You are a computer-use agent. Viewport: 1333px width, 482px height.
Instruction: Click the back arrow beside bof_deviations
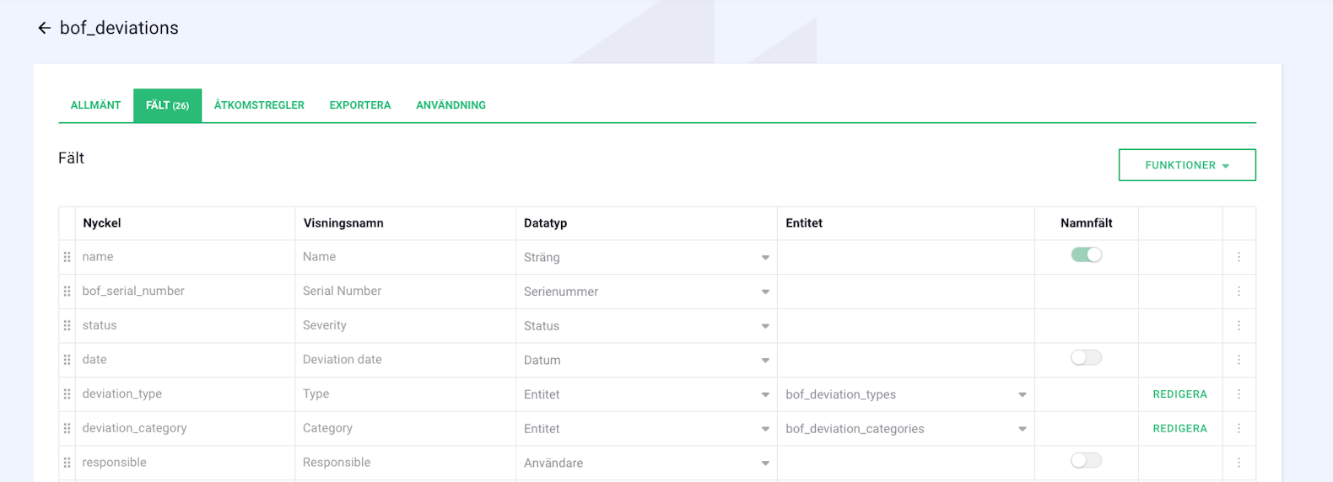click(x=44, y=29)
